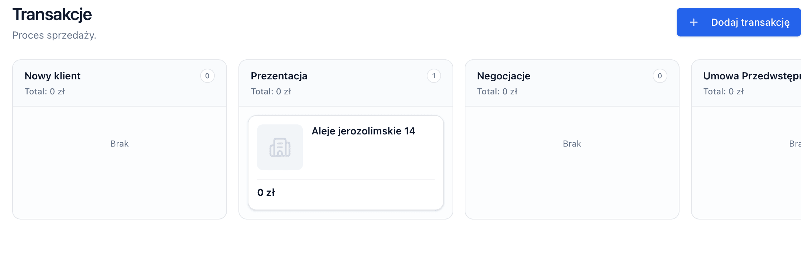Viewport: 812px width, 261px height.
Task: Click the zero badge in Nowy klient column
Action: click(208, 76)
